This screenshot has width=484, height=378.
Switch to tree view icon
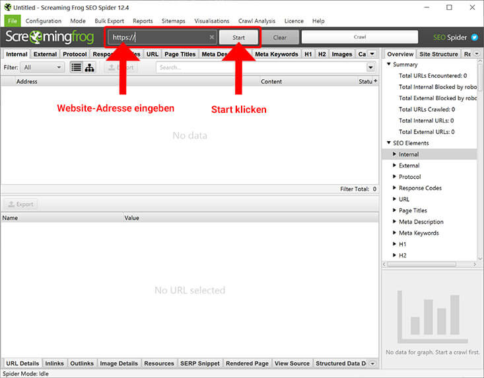click(90, 67)
